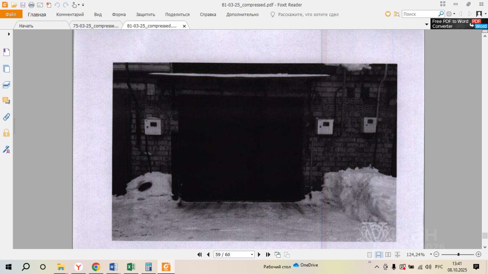Open the Security lock panel
This screenshot has width=488, height=274.
coord(6,133)
